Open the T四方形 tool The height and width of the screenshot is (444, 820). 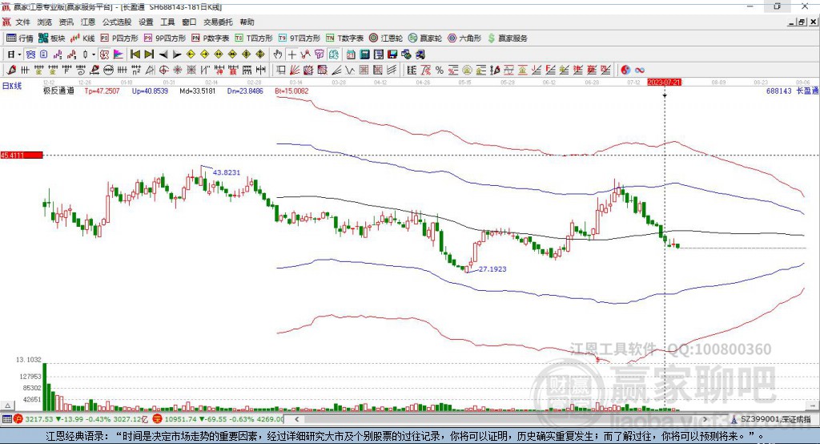tap(254, 38)
